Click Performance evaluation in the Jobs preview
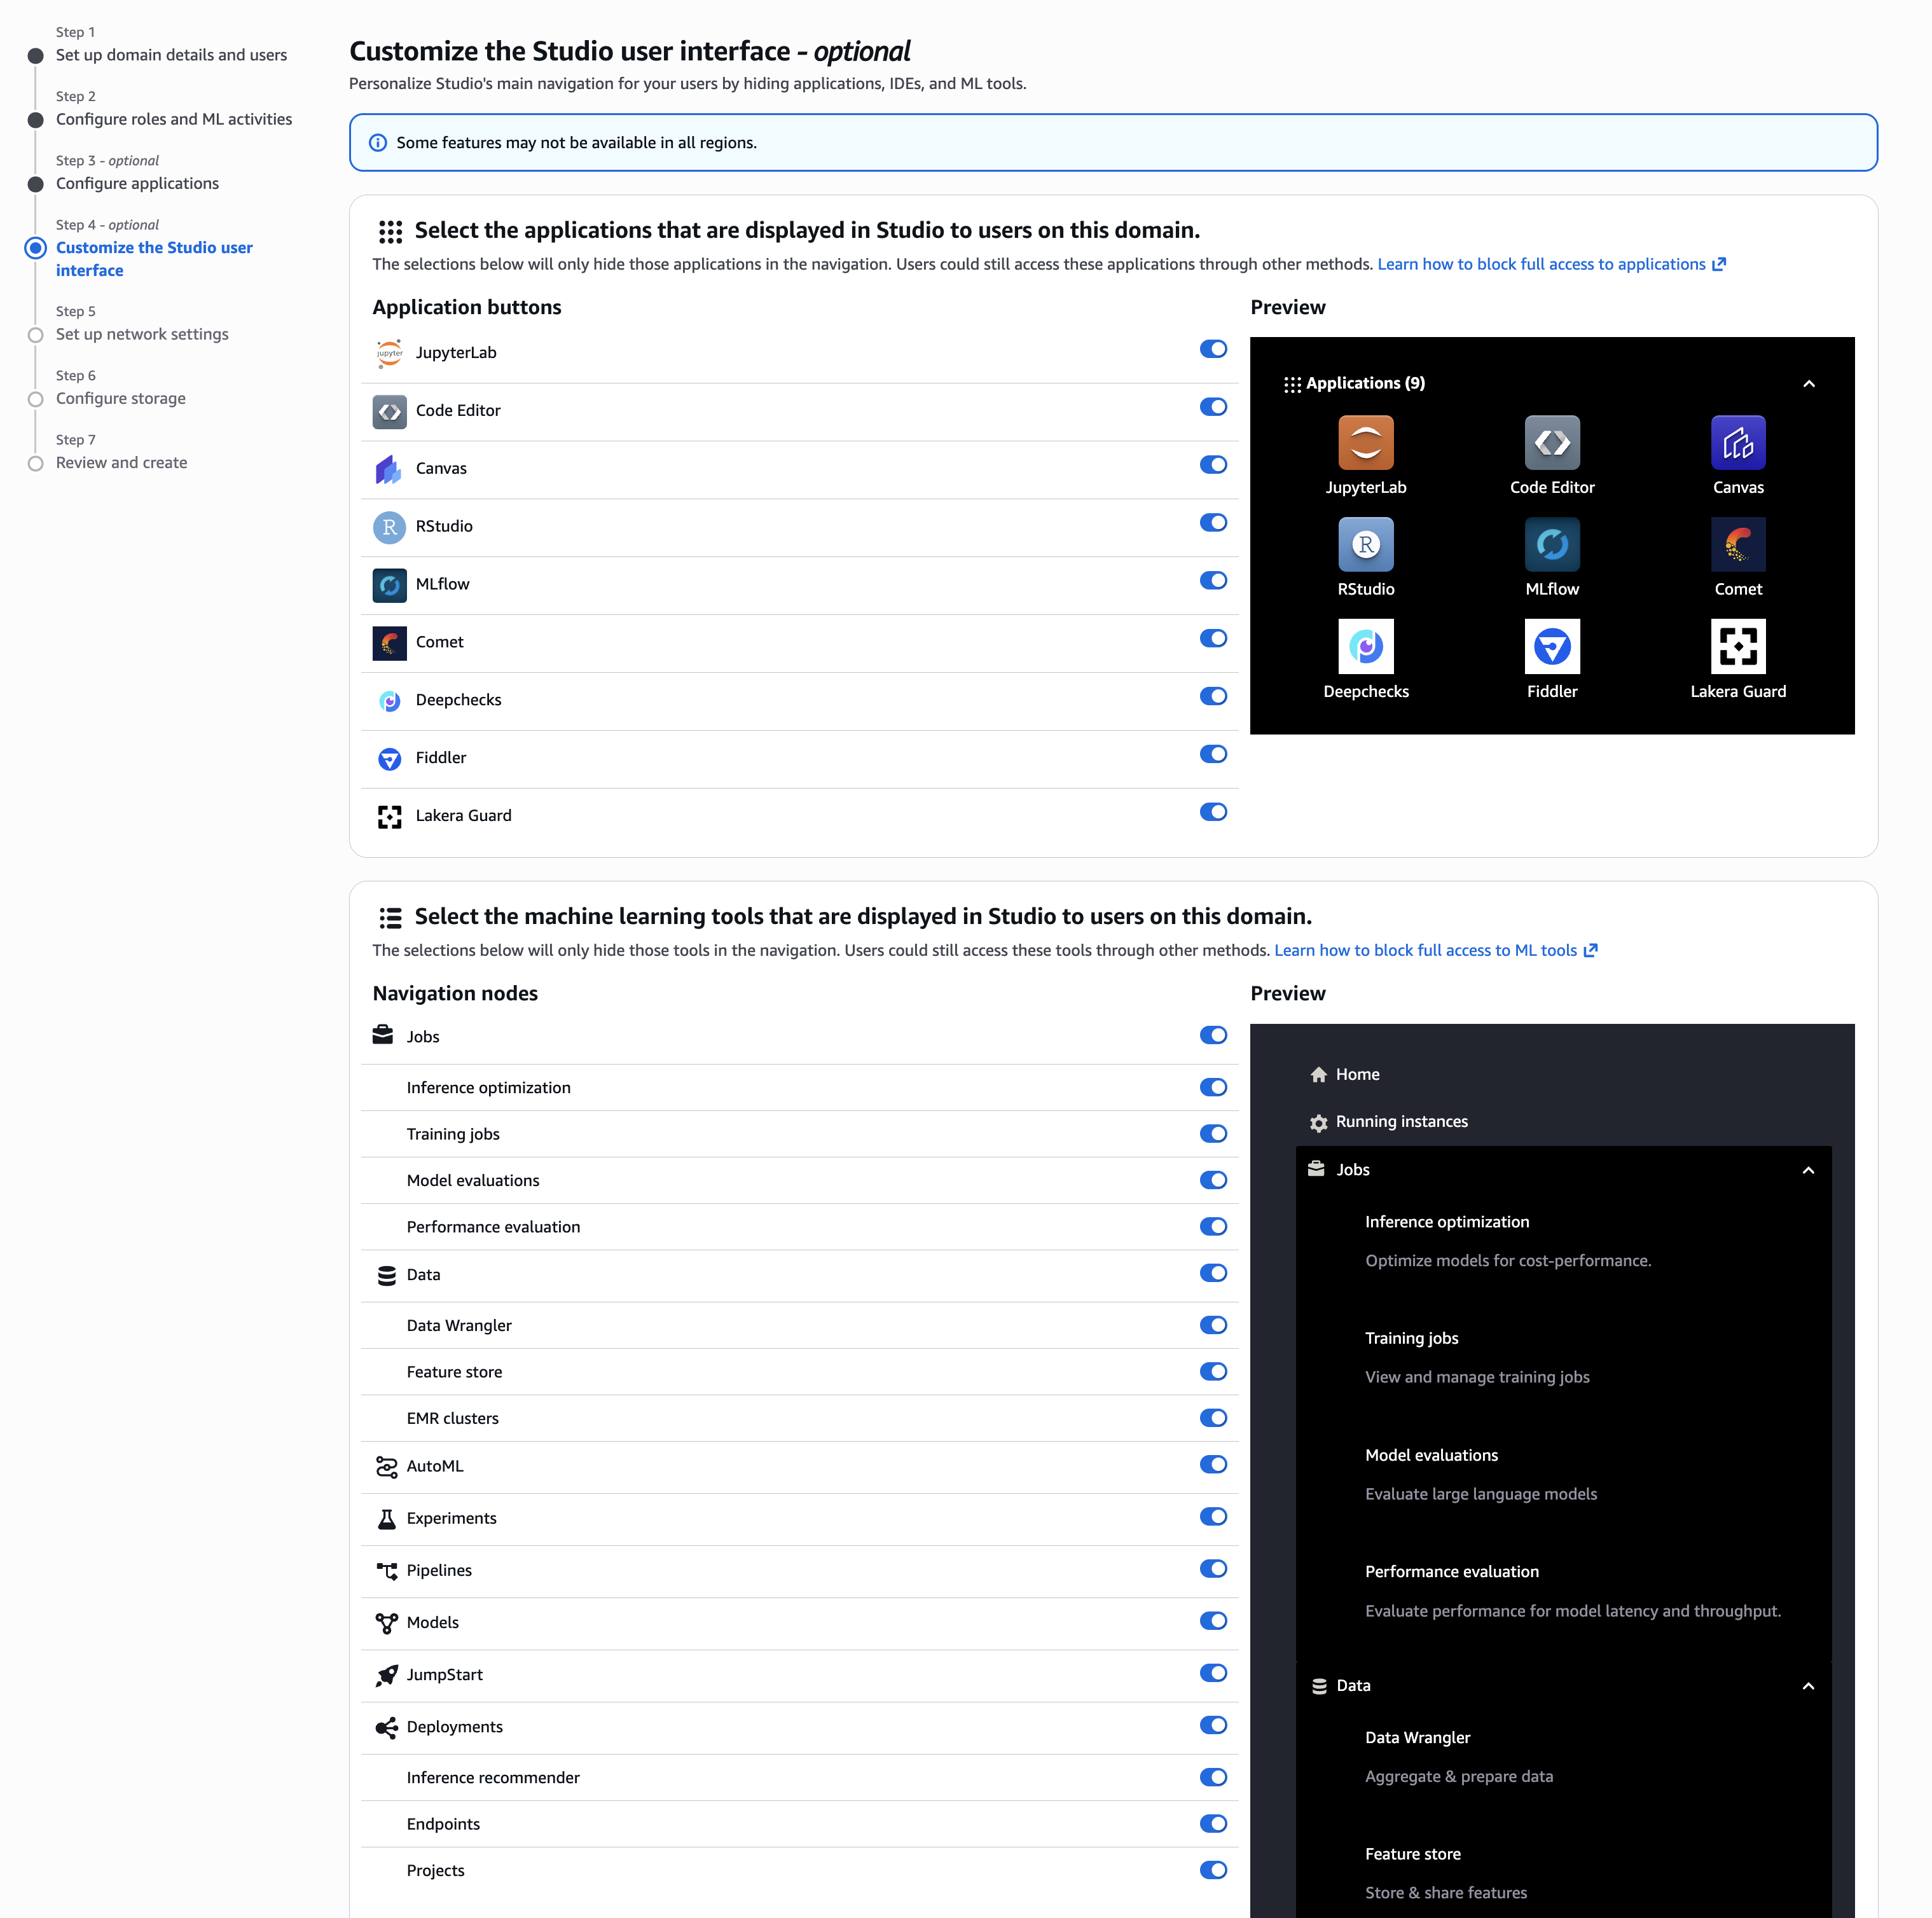The width and height of the screenshot is (1932, 1918). pos(1452,1572)
